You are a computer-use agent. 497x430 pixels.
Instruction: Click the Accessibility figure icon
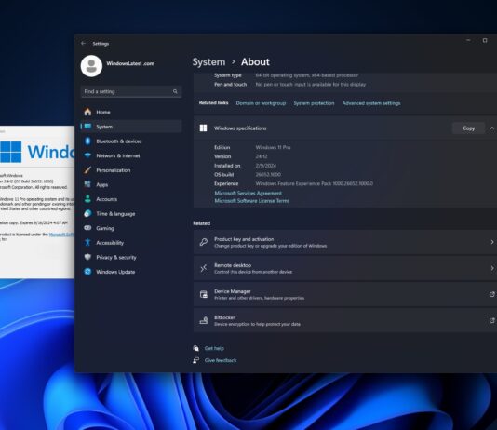(x=87, y=242)
